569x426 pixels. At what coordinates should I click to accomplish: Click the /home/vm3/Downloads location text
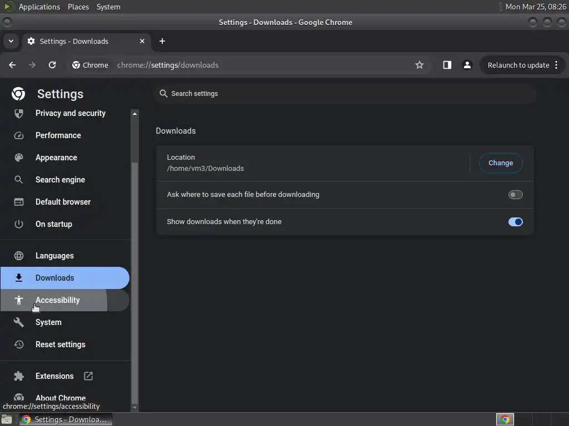(x=206, y=169)
